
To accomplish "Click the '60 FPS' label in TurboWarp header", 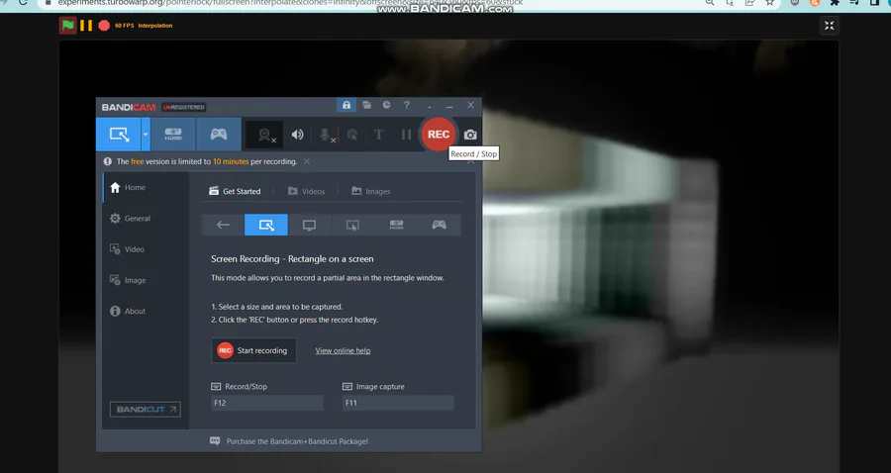I will (125, 26).
